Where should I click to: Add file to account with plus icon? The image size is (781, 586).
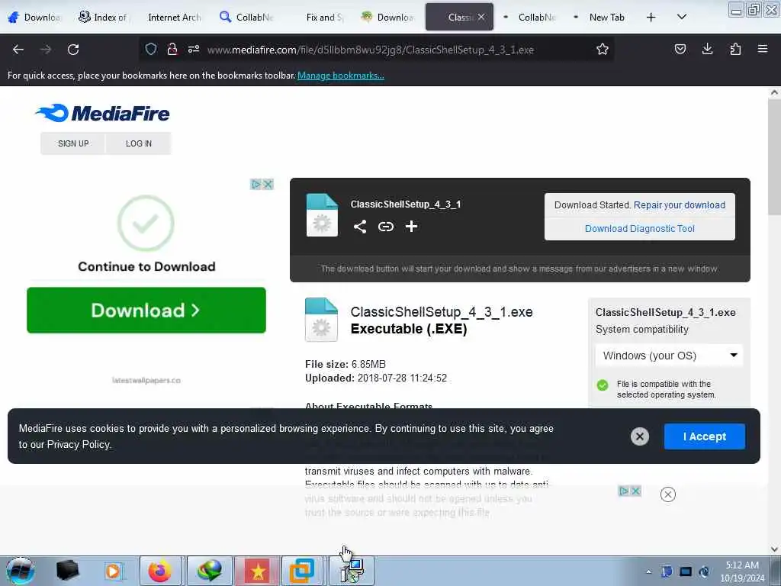(x=411, y=227)
